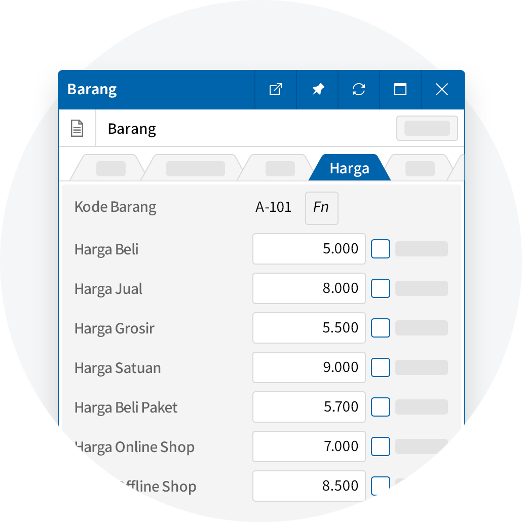
Task: Select the Harga tab
Action: click(x=349, y=168)
